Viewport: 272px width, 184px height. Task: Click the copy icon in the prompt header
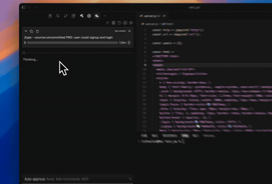click(x=31, y=31)
